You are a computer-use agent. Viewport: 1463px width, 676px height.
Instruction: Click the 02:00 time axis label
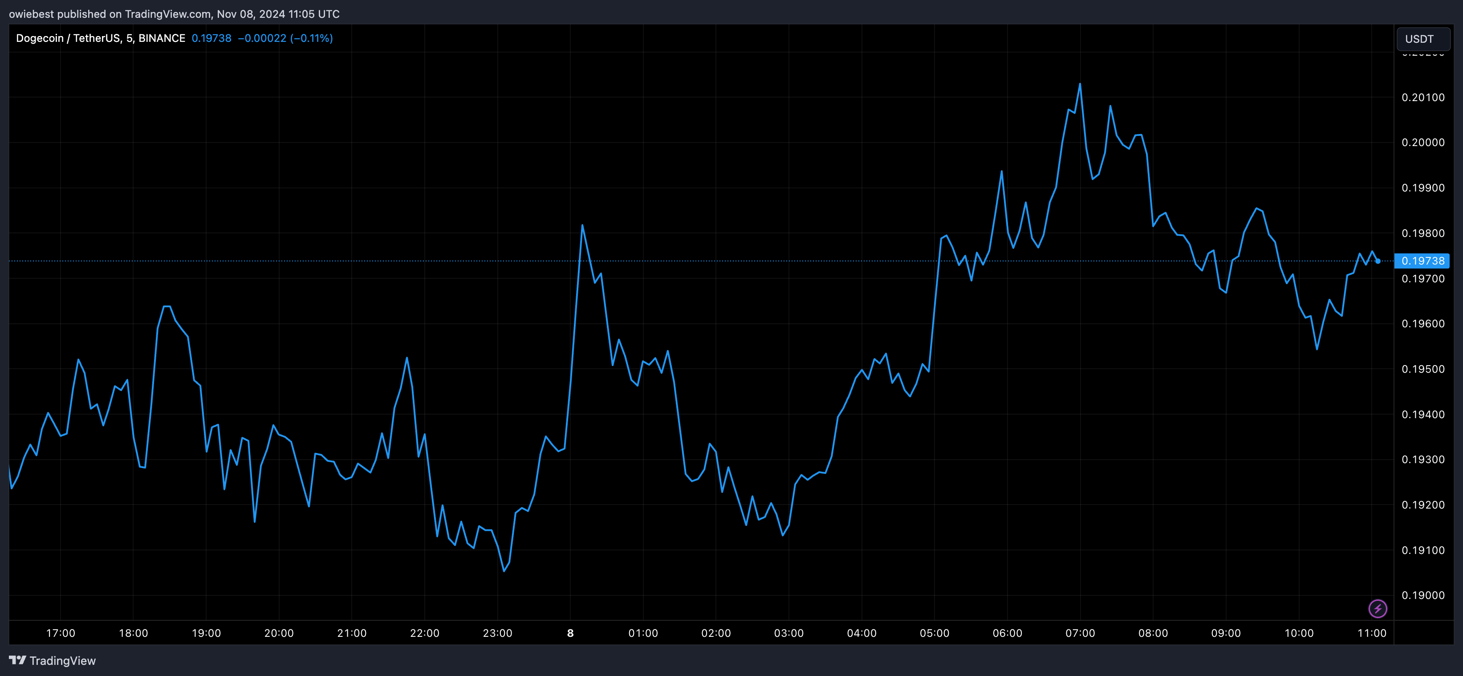(x=716, y=633)
